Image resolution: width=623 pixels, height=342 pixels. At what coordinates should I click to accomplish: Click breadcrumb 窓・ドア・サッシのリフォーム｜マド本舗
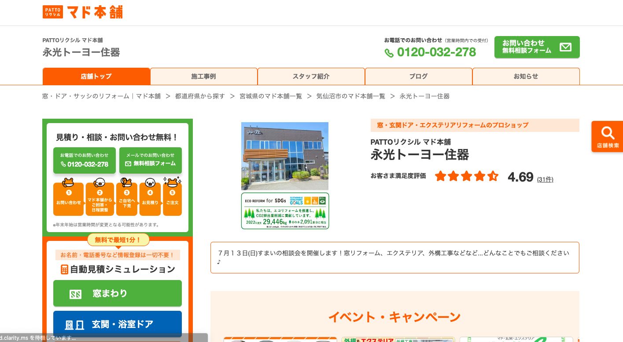click(x=102, y=96)
